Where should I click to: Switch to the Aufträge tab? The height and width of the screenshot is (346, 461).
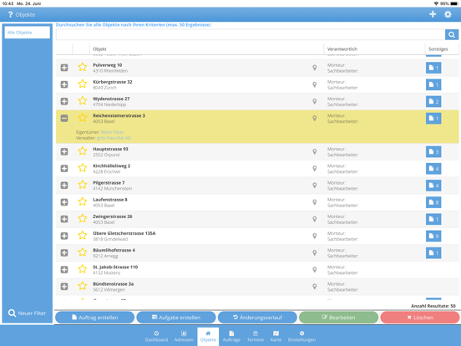coord(231,336)
